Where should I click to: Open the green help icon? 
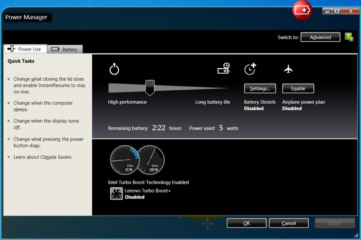(348, 37)
